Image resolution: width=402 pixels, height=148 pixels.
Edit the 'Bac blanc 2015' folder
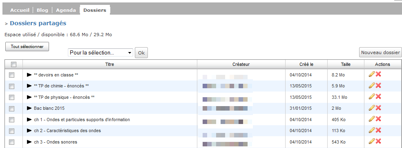coord(371,108)
